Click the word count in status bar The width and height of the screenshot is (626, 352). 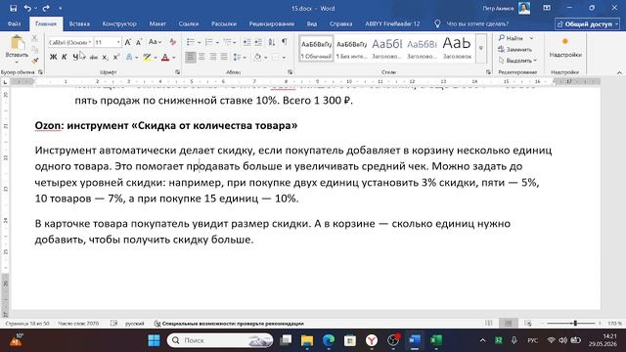[x=78, y=324]
